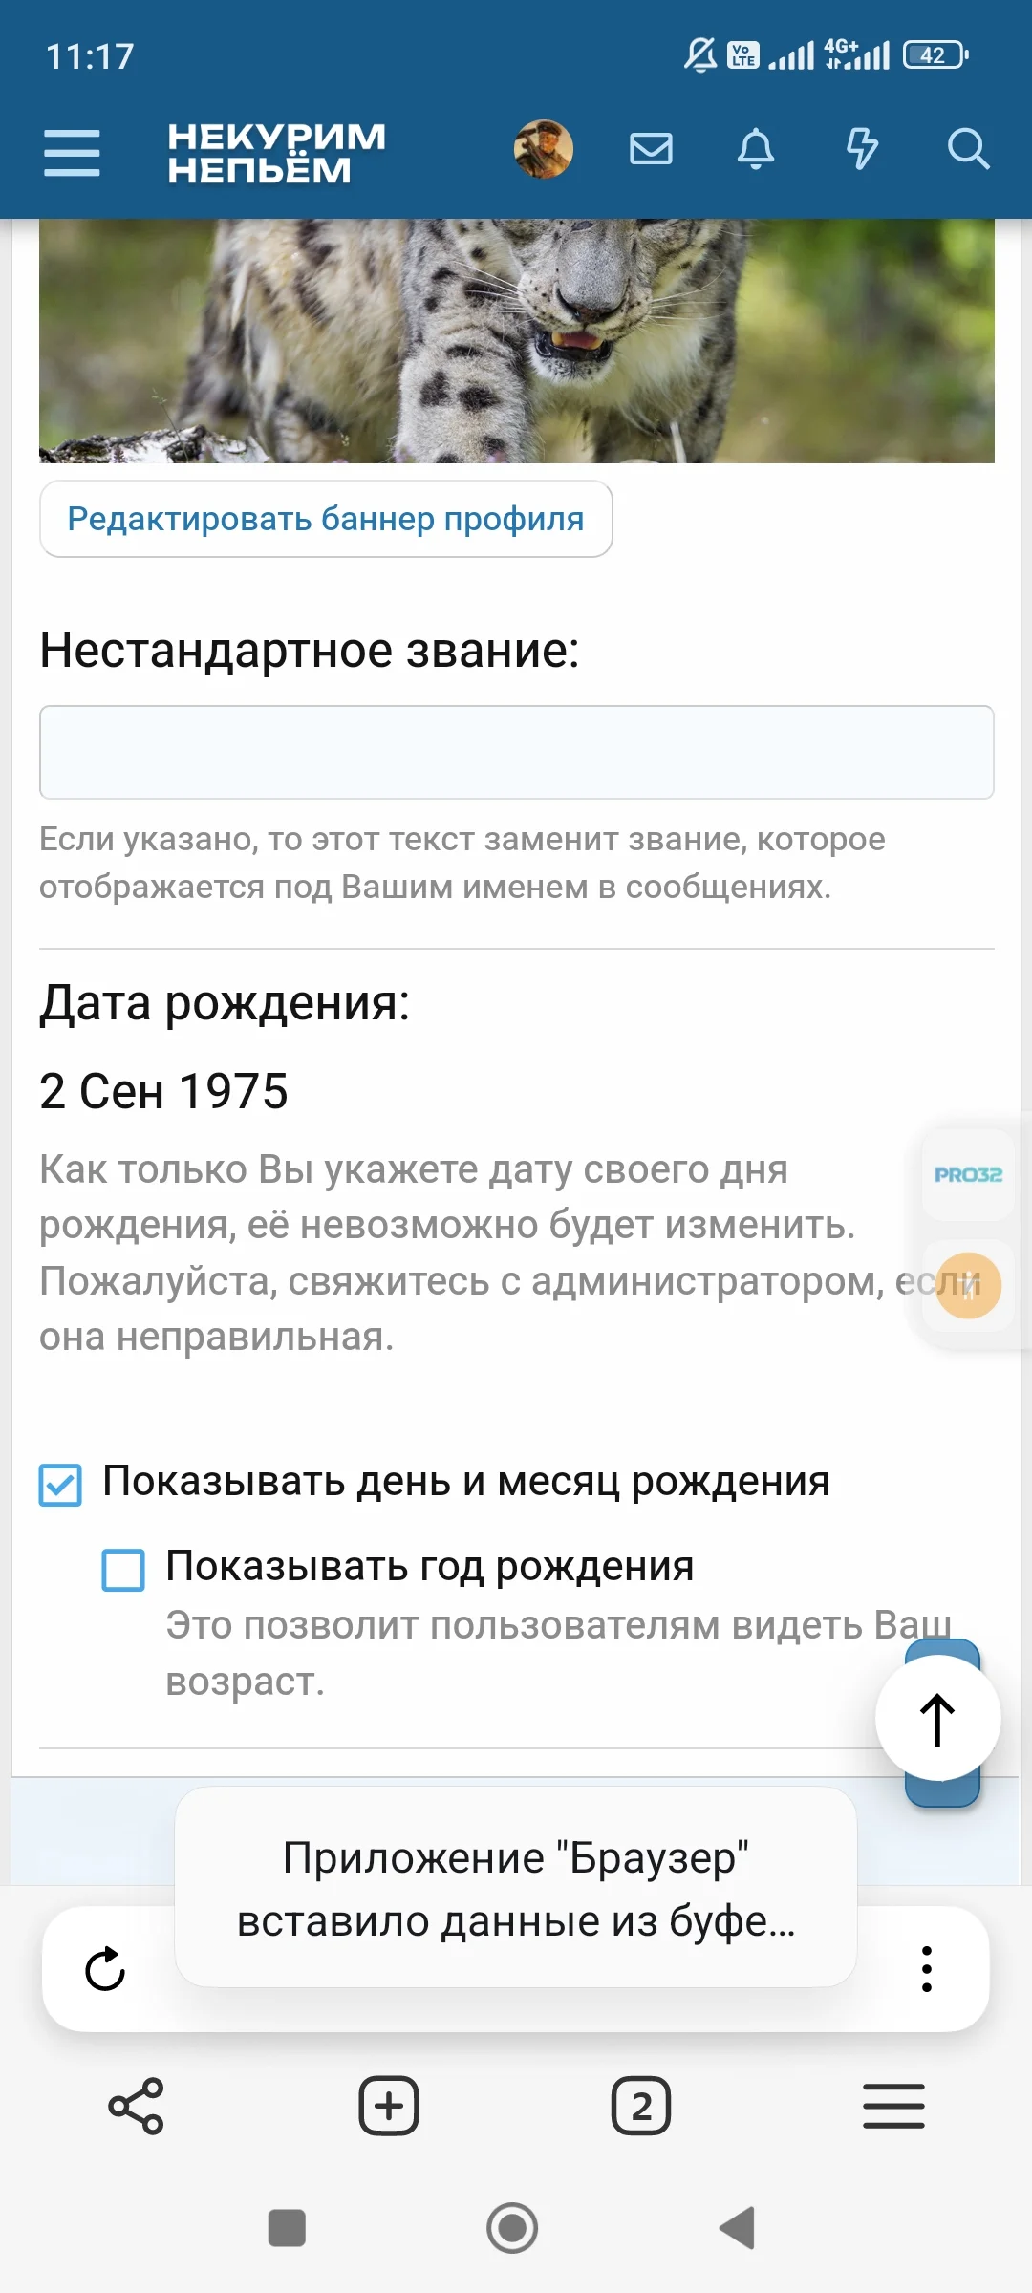Enable "Показывать год рождения" checkbox
This screenshot has width=1032, height=2293.
(x=123, y=1570)
